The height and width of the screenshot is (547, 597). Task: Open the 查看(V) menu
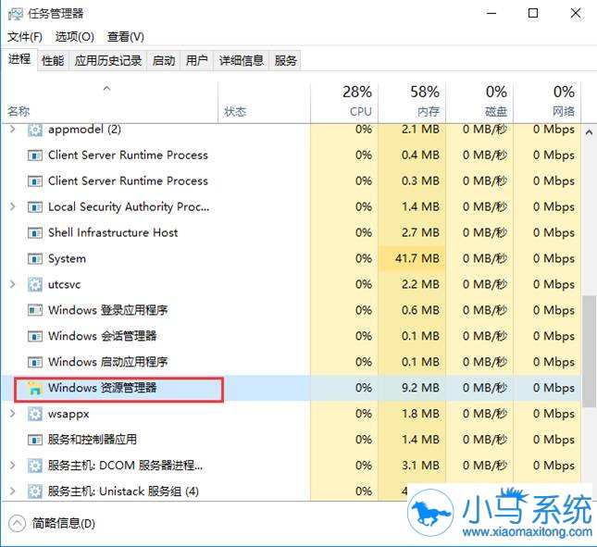click(126, 37)
